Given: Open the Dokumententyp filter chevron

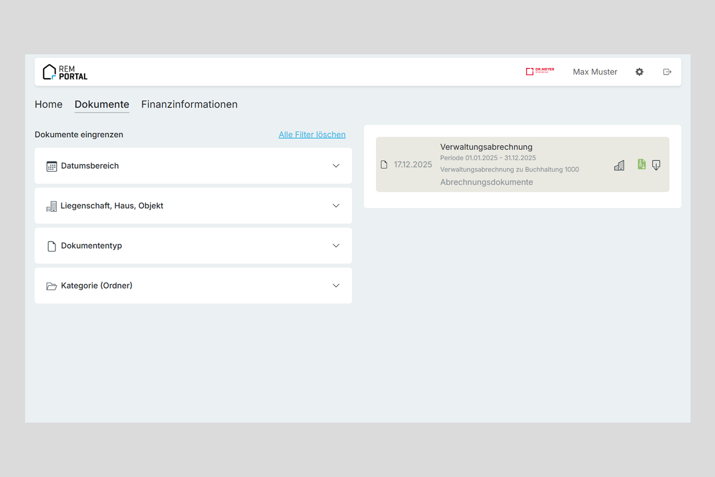Looking at the screenshot, I should pyautogui.click(x=336, y=246).
